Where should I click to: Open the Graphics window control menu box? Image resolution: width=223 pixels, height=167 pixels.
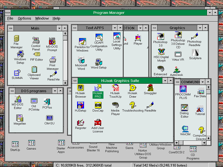[154, 28]
